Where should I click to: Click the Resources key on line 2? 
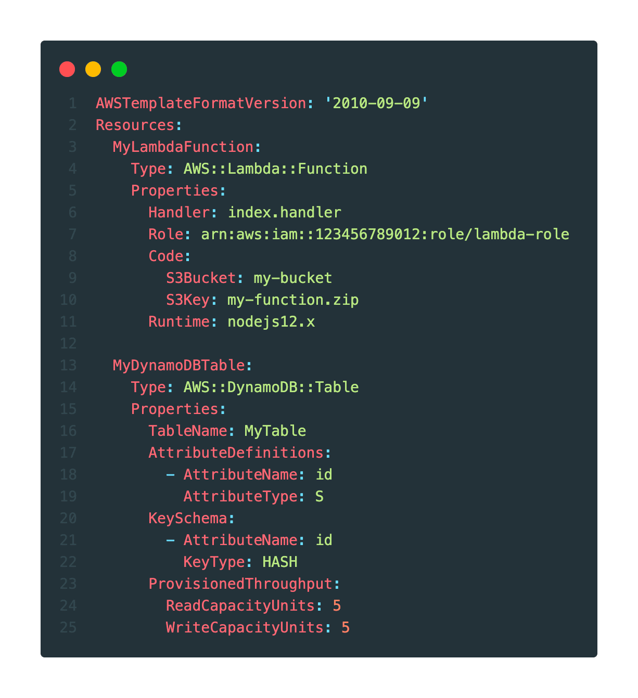point(135,125)
